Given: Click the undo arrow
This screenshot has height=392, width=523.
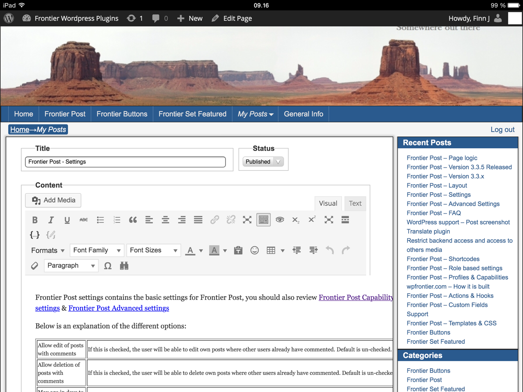Looking at the screenshot, I should [x=330, y=250].
